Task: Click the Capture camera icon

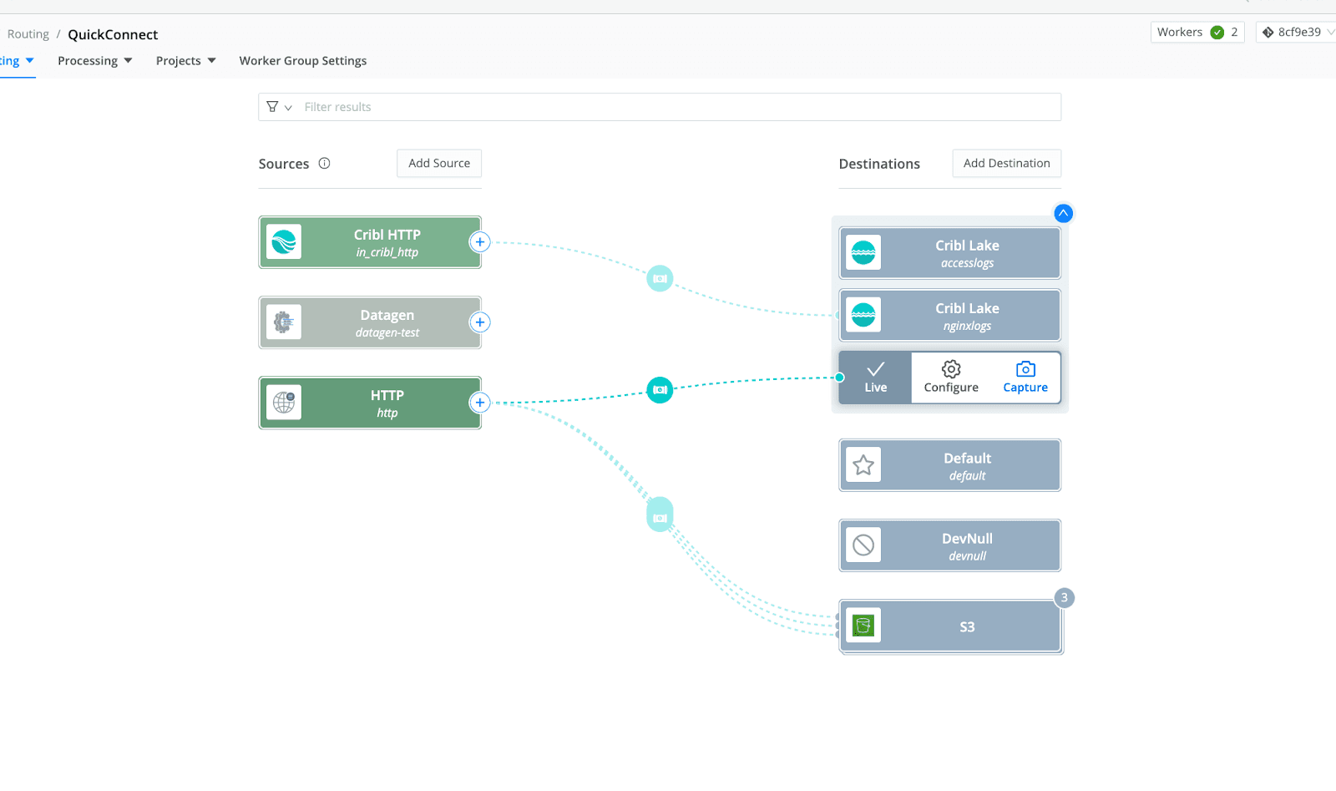Action: (x=1025, y=369)
